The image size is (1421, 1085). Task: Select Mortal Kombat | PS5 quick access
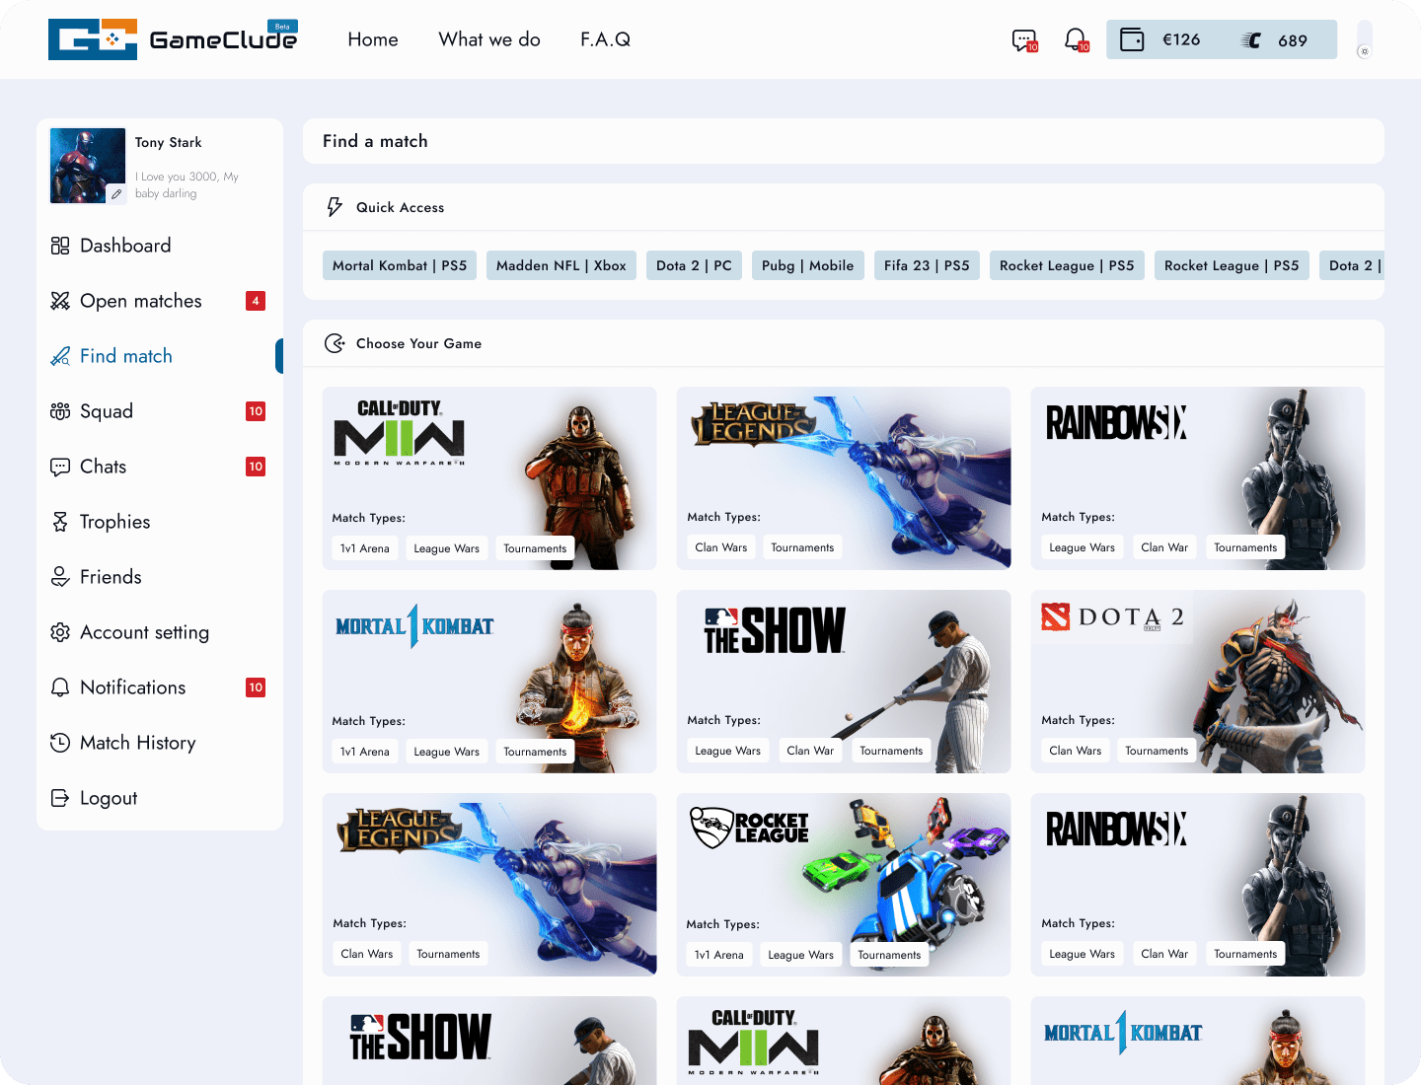400,265
